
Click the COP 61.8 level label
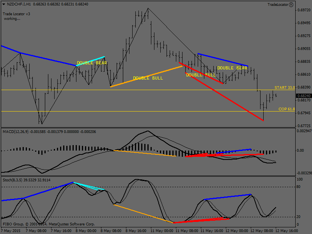coord(286,109)
